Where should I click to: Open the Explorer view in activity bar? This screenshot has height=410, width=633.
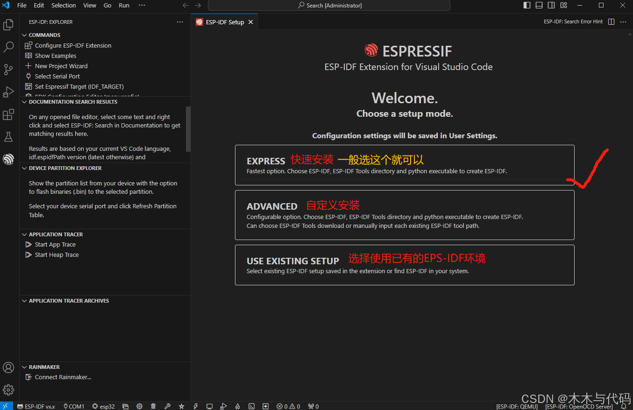(x=8, y=25)
